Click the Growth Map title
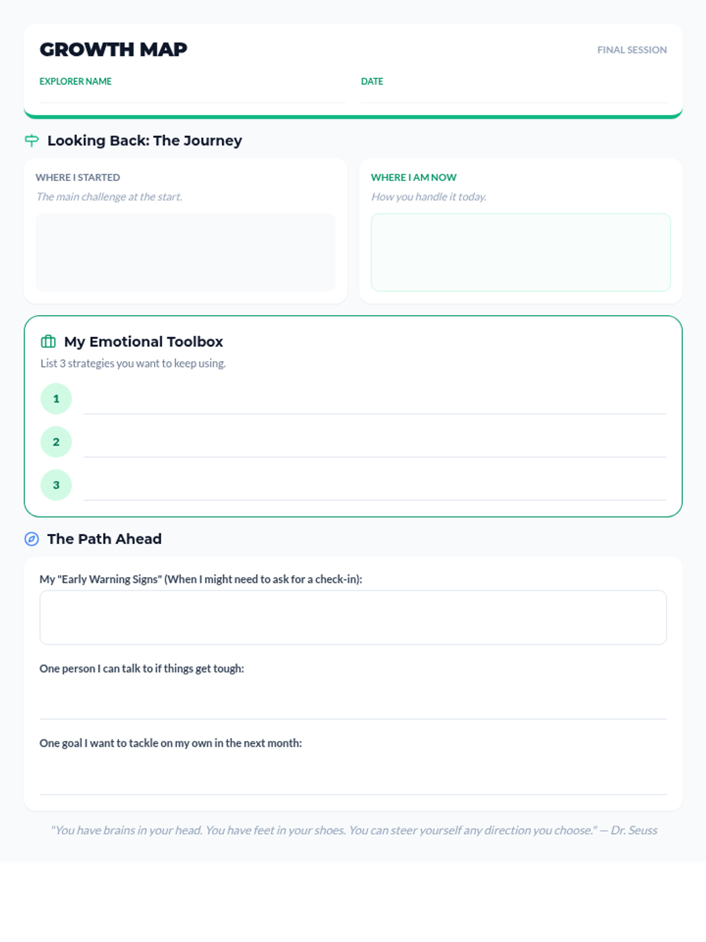The height and width of the screenshot is (942, 706). tap(114, 49)
